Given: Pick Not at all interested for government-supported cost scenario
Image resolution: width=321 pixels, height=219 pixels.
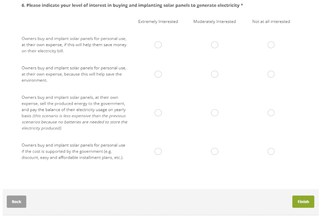Looking at the screenshot, I should tap(271, 151).
